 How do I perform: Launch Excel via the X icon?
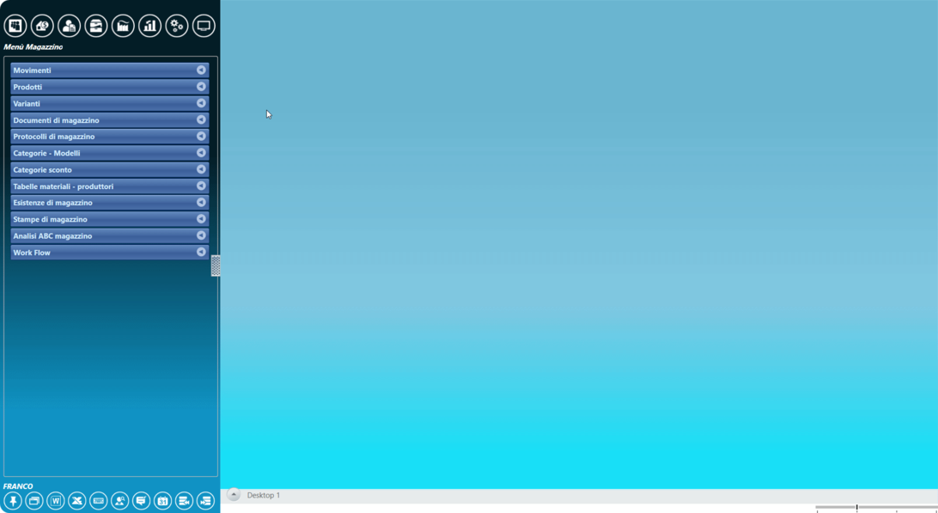point(77,500)
